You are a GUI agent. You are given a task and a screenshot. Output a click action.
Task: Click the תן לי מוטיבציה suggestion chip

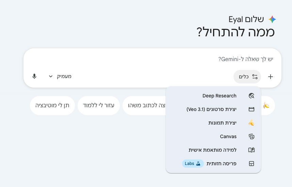(52, 105)
